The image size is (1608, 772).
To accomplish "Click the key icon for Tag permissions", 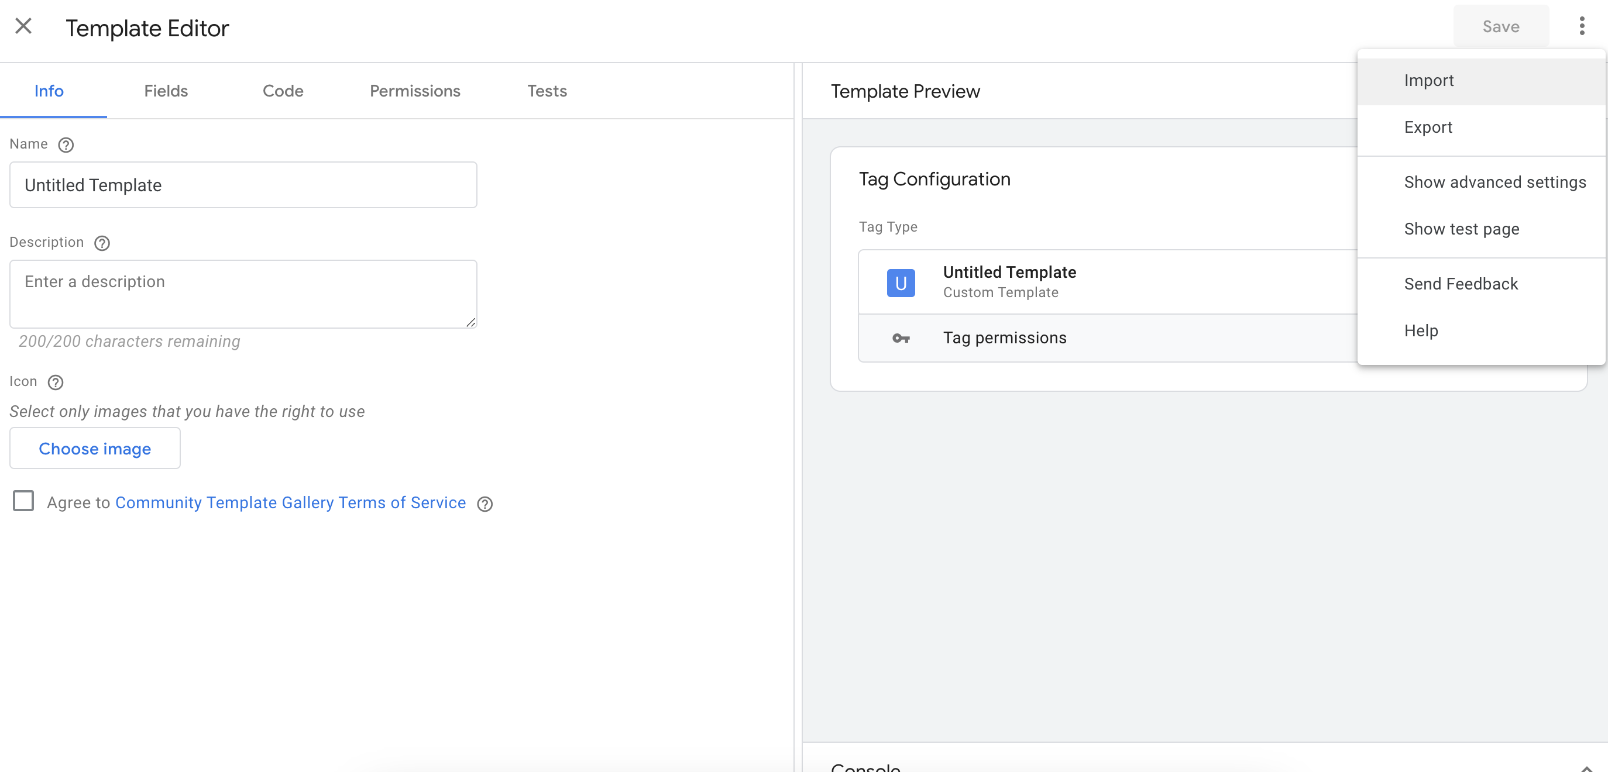I will click(x=901, y=338).
